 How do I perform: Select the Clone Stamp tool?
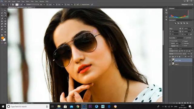click(2, 21)
